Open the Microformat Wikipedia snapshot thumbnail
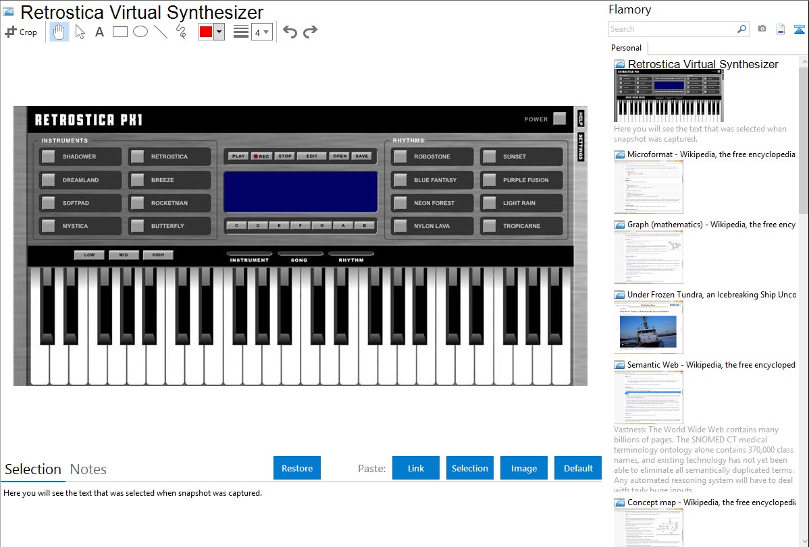The width and height of the screenshot is (809, 547). click(x=648, y=187)
